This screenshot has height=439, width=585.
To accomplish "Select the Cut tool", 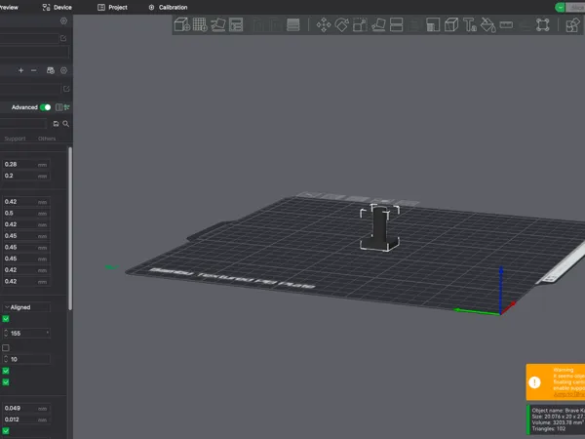I will click(396, 25).
